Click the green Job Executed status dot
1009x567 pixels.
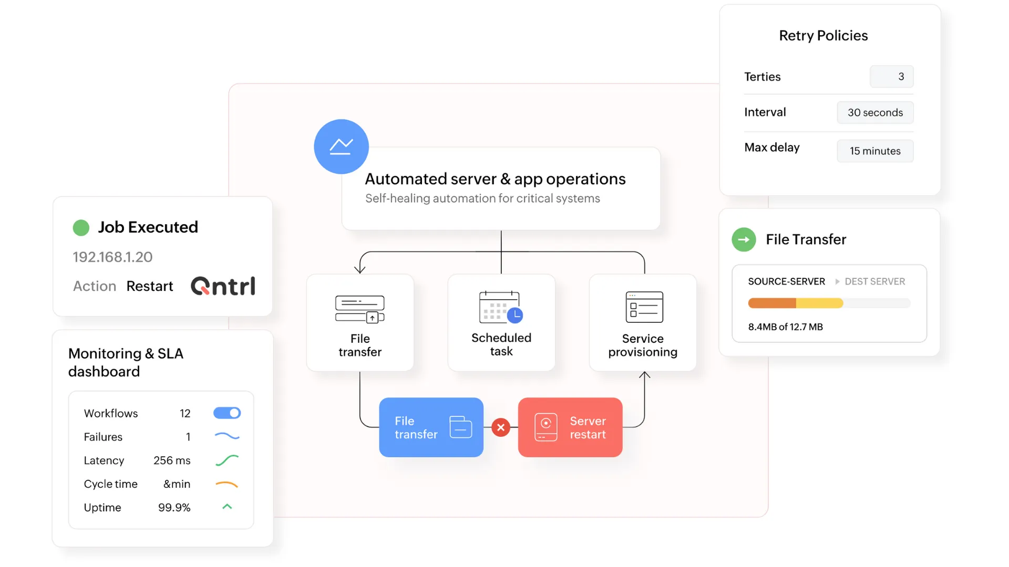(x=81, y=227)
